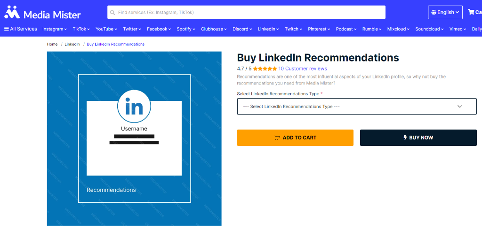
Task: Click the ADD TO CART button
Action: pyautogui.click(x=295, y=138)
